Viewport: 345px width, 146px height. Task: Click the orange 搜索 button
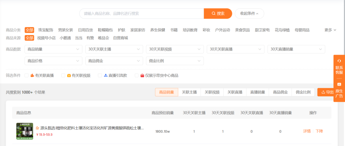click(x=218, y=14)
